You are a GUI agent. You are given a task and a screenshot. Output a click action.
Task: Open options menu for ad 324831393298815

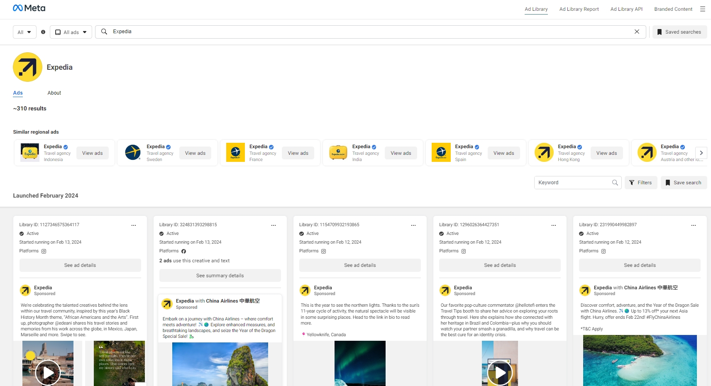(x=274, y=225)
